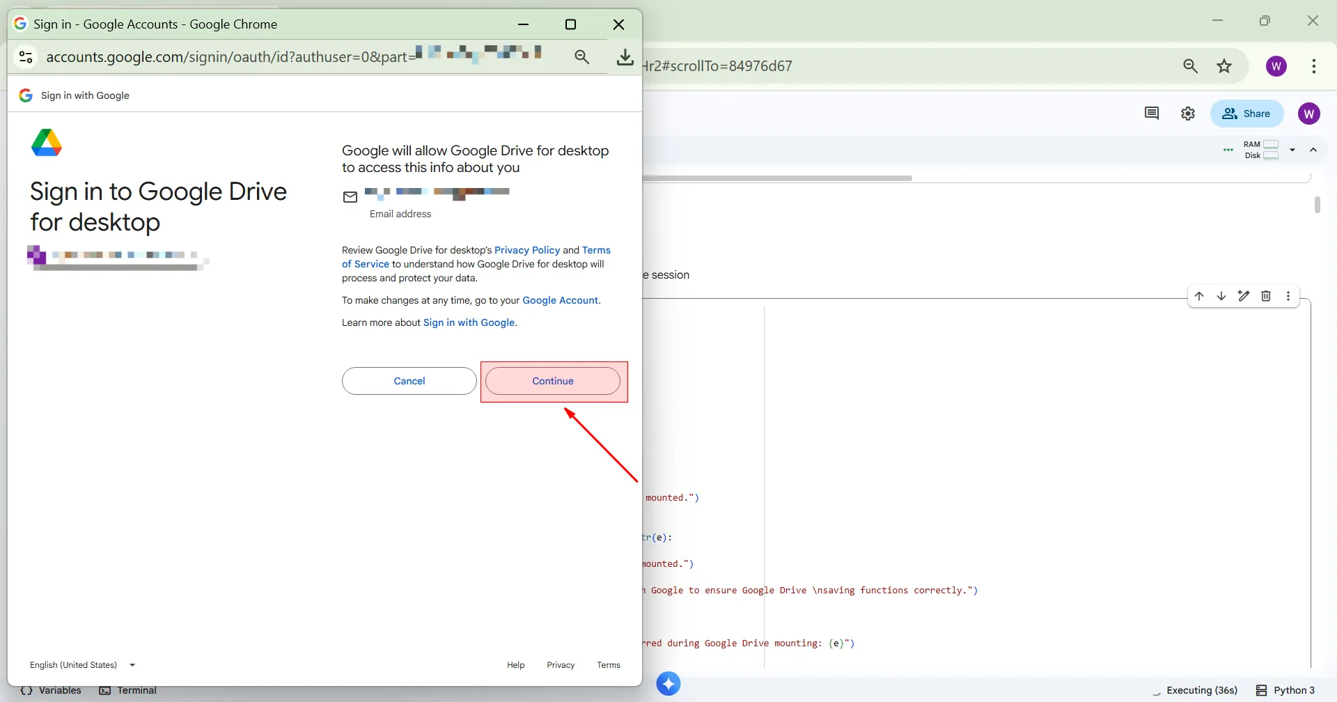Viewport: 1337px width, 702px height.
Task: Open the Colab comments icon
Action: pos(1152,114)
